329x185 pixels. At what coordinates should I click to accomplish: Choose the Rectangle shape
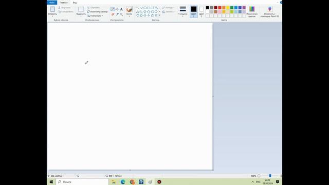click(x=149, y=8)
